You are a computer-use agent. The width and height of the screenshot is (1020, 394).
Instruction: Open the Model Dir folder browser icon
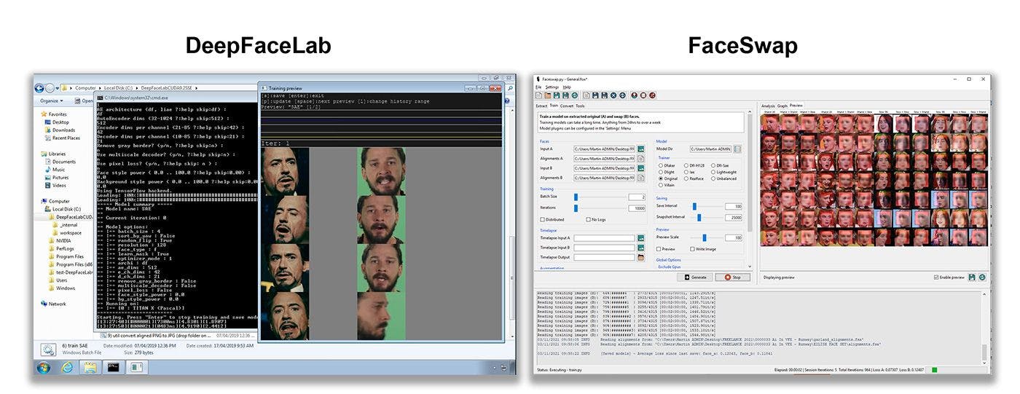point(738,149)
